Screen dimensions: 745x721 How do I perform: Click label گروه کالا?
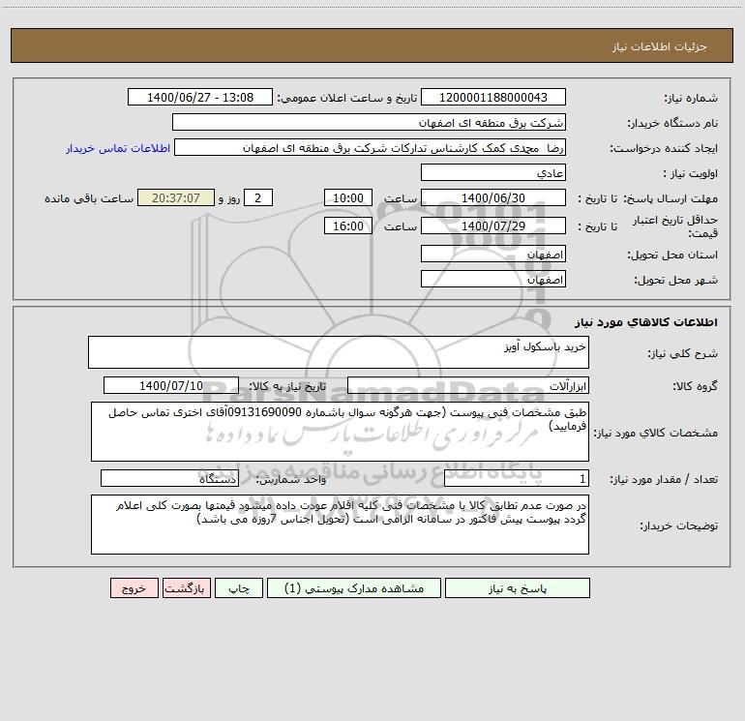point(695,386)
